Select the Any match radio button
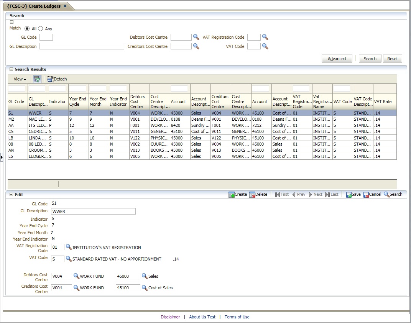The height and width of the screenshot is (323, 411). click(41, 29)
